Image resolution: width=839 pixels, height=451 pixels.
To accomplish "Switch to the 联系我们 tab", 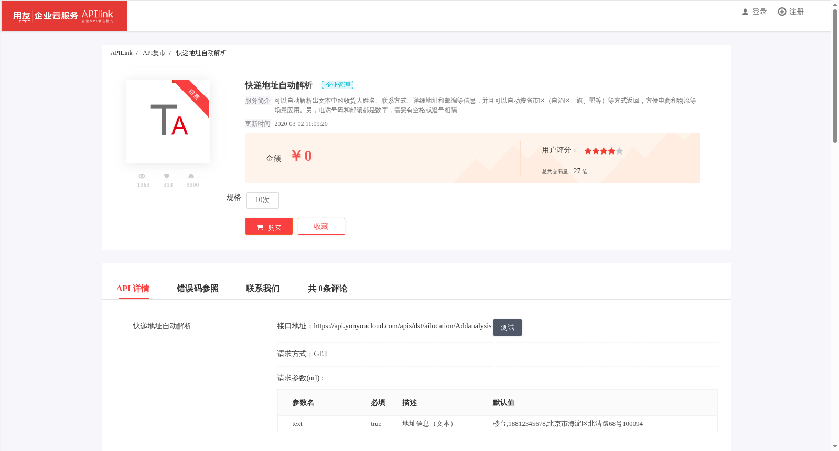I will click(x=263, y=289).
